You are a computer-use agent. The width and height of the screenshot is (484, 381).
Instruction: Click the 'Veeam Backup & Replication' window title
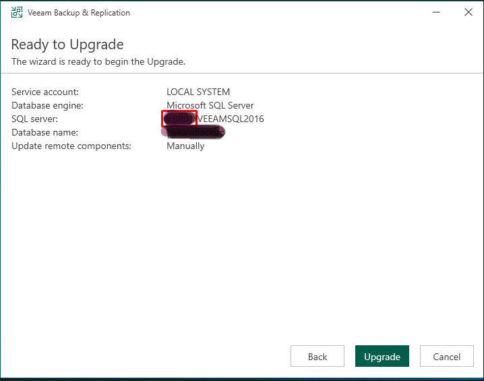coord(79,13)
